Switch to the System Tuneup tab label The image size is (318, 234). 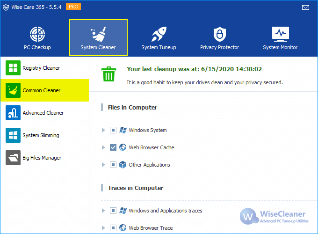point(159,47)
